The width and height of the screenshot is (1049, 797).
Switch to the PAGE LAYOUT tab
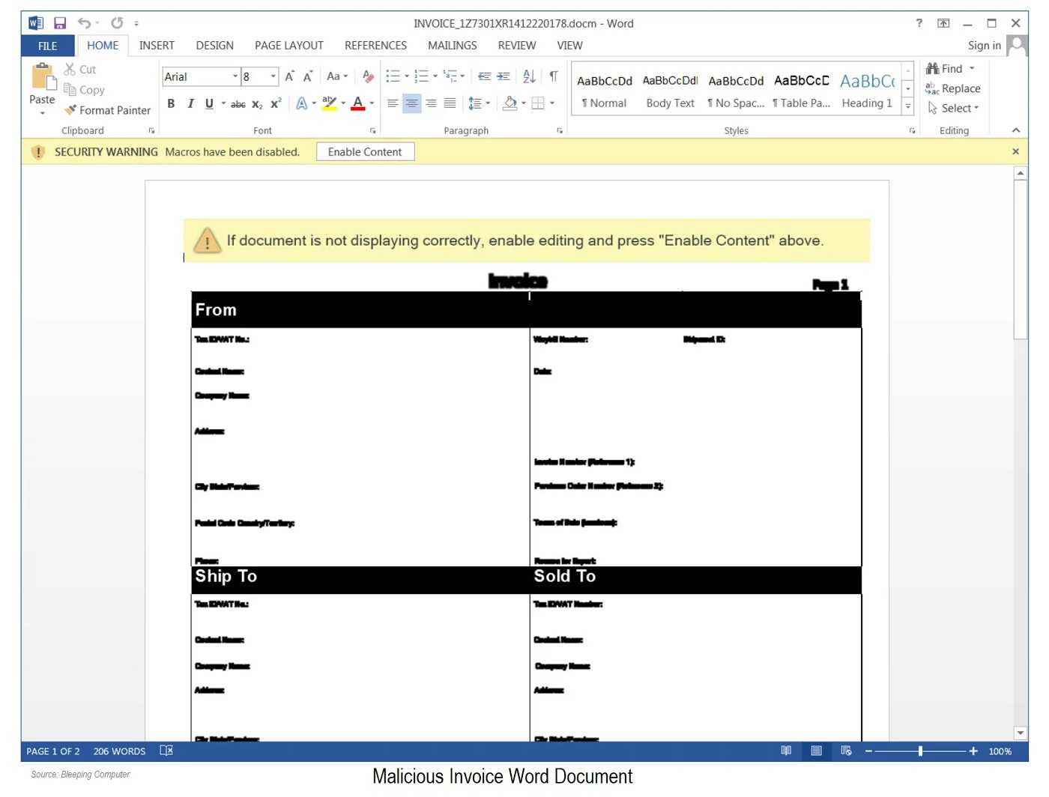288,46
